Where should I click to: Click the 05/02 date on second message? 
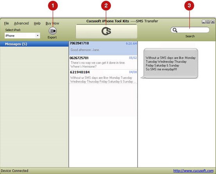(133, 58)
